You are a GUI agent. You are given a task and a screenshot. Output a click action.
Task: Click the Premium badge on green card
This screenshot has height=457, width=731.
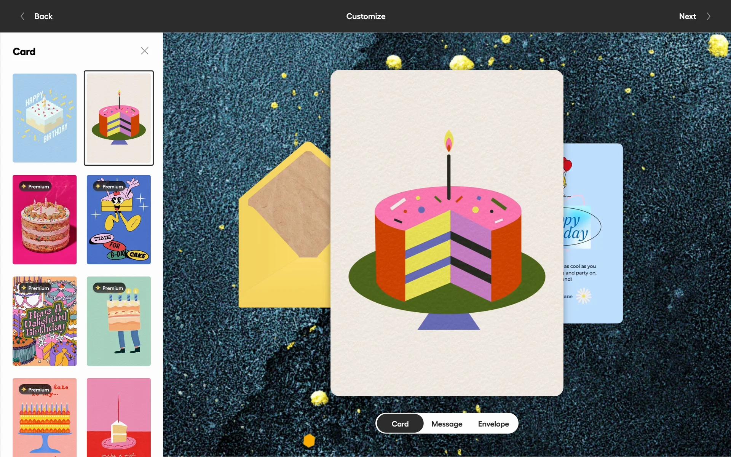point(109,288)
